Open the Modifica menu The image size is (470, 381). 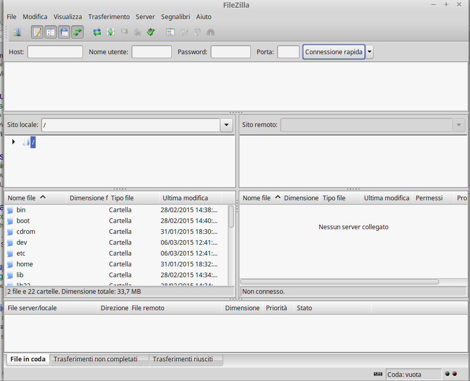pyautogui.click(x=35, y=17)
